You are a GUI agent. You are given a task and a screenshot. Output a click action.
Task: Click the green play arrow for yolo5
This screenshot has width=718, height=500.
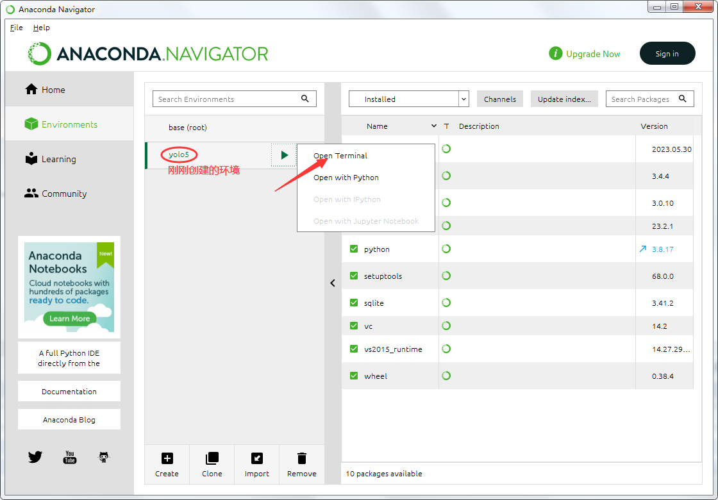[x=285, y=155]
